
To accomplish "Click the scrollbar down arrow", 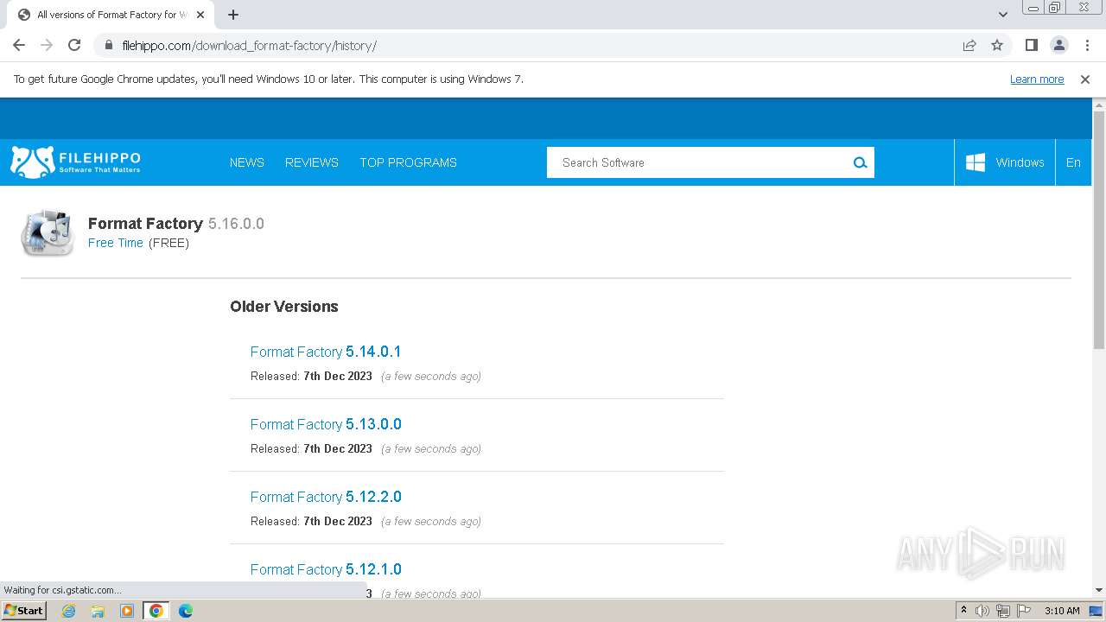I will (1099, 590).
